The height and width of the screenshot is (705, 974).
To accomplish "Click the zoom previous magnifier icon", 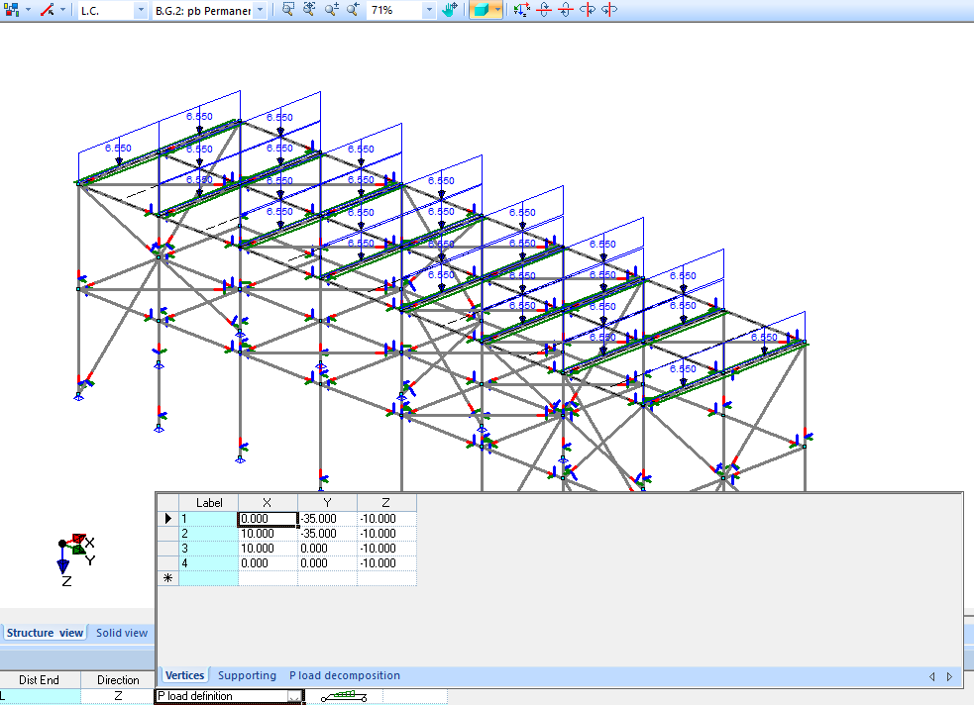I will tap(353, 9).
